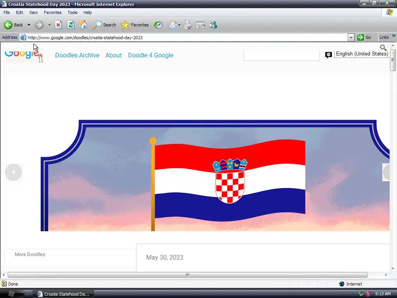The width and height of the screenshot is (397, 298).
Task: Click the Croatia flag doodle image
Action: [x=215, y=175]
